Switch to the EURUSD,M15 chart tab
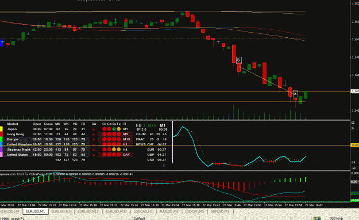The width and height of the screenshot is (359, 220). [88, 211]
